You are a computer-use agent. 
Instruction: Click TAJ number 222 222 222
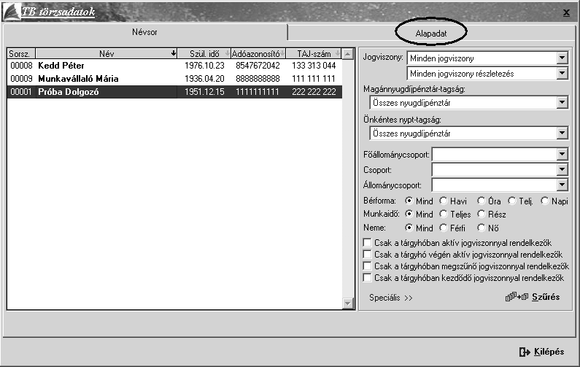(314, 92)
